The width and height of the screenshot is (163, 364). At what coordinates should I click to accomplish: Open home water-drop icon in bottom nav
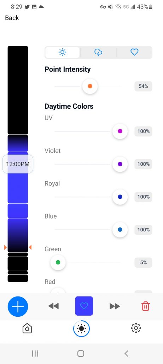(x=27, y=328)
